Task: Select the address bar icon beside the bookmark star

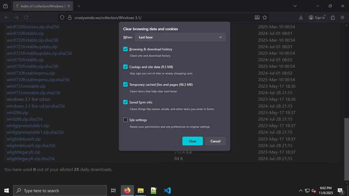Action: 257,17
